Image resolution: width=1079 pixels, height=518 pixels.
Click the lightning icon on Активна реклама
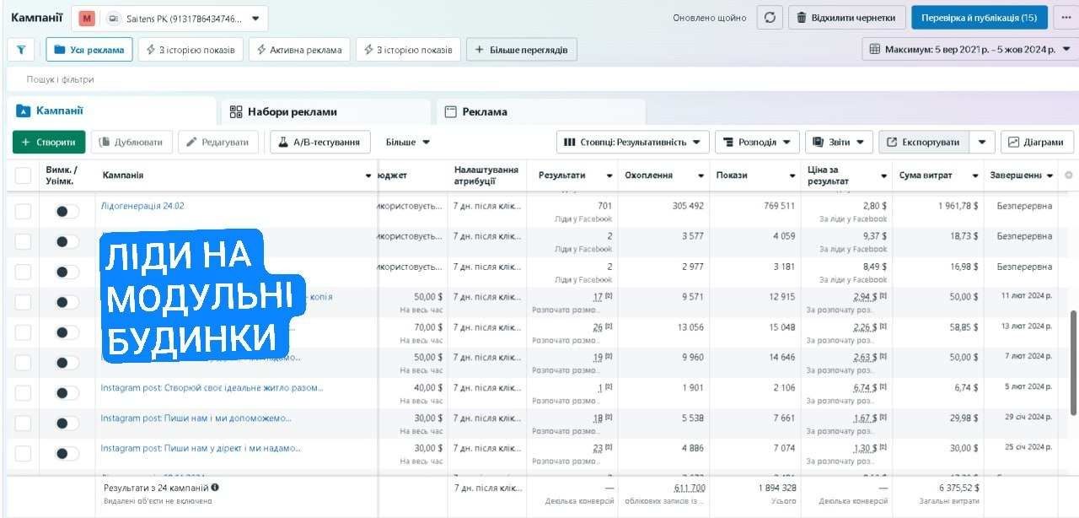tap(262, 50)
